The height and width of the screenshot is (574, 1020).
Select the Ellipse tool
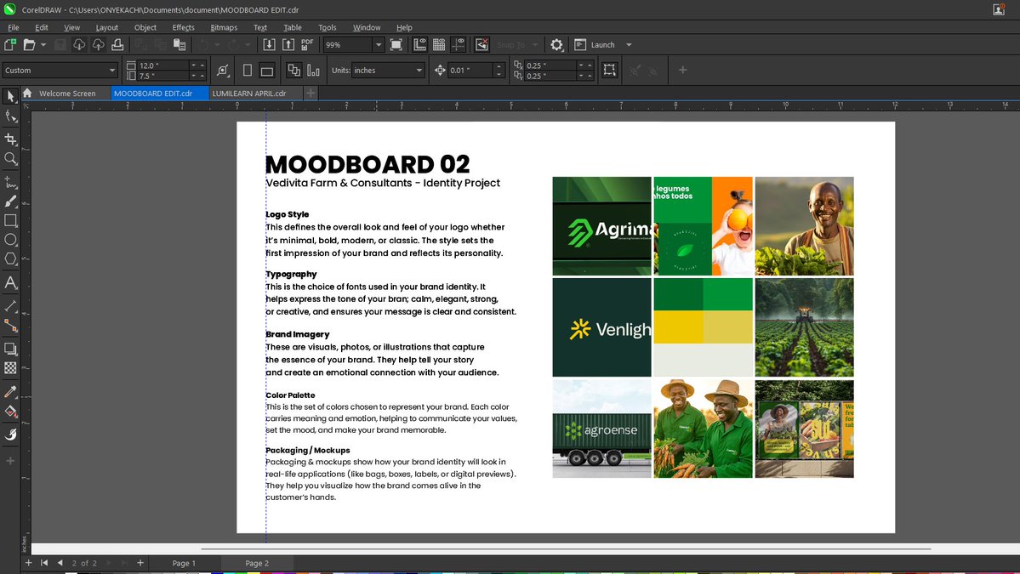pos(10,240)
